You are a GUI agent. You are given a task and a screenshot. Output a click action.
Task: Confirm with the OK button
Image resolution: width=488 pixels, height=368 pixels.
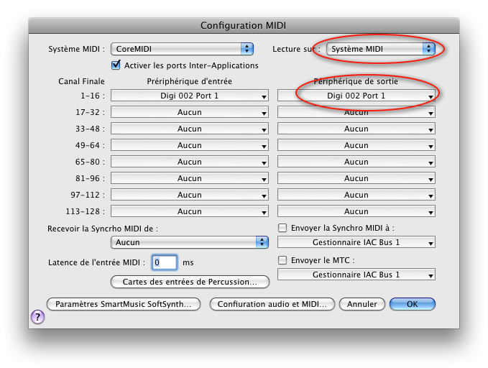[x=413, y=304]
